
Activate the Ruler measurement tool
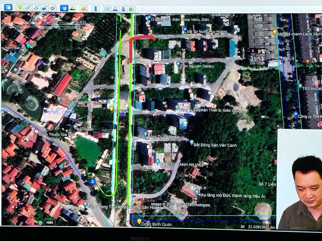[95, 8]
